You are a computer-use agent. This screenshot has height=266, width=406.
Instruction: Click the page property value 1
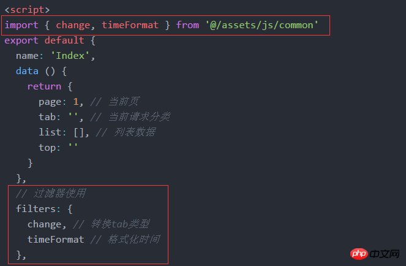(x=75, y=102)
